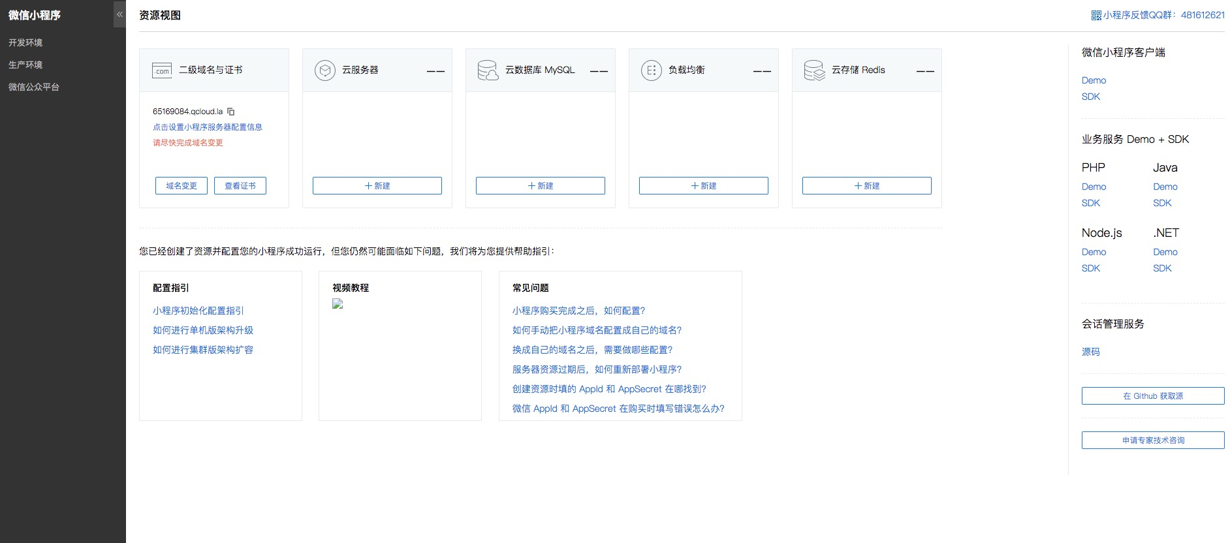Select domain text 65169084.qcloud.la
This screenshot has width=1230, height=543.
click(188, 112)
